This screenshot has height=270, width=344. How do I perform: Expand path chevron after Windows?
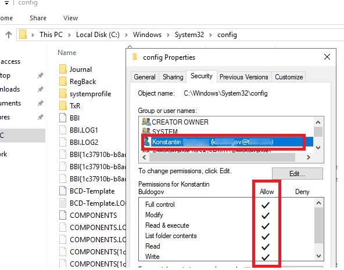coord(168,35)
